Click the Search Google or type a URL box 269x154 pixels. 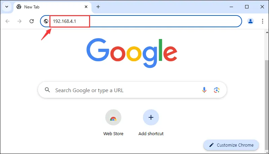124,90
